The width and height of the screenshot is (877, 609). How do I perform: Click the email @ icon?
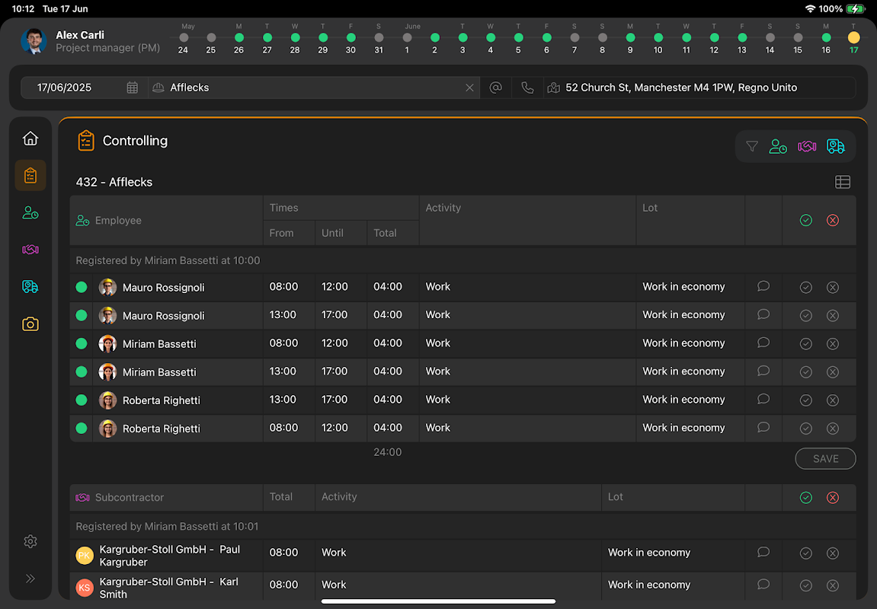pos(495,88)
